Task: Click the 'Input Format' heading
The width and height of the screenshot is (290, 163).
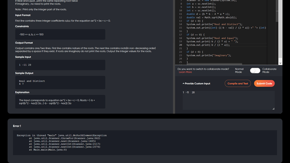Action: pos(23,15)
